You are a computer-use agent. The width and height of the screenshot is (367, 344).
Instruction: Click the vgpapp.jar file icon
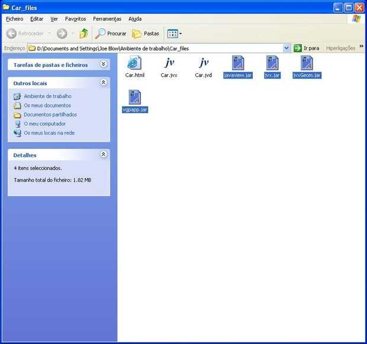(x=135, y=97)
